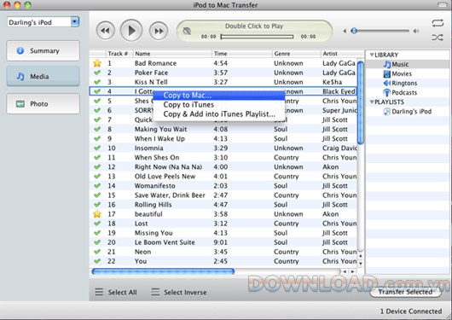Adjust the volume slider knob
The image size is (452, 320).
[x=354, y=31]
